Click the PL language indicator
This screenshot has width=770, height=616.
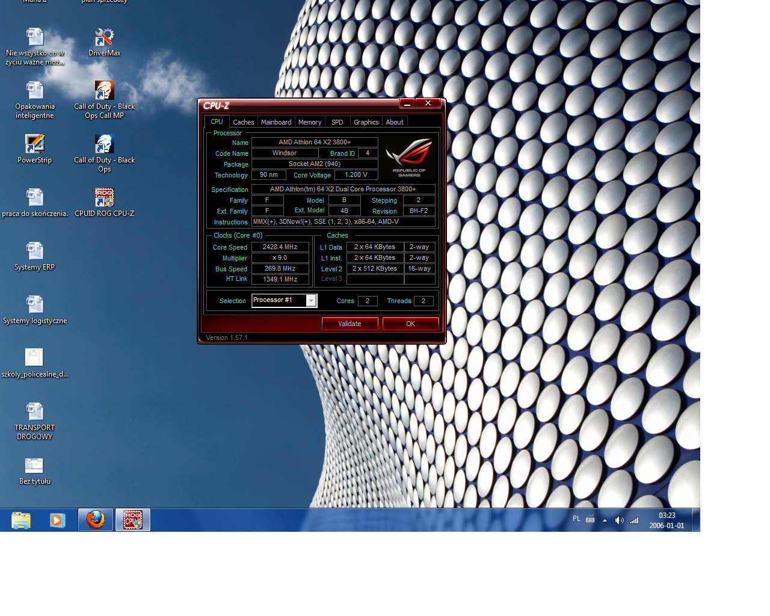point(577,519)
